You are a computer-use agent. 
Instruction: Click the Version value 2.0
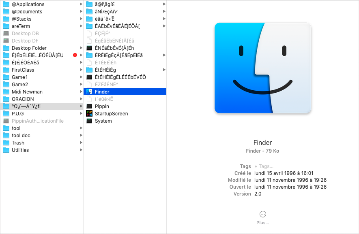(x=258, y=194)
